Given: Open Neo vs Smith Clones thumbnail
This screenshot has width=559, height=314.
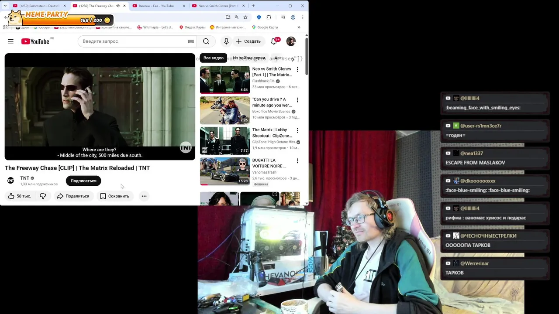Looking at the screenshot, I should click(225, 80).
